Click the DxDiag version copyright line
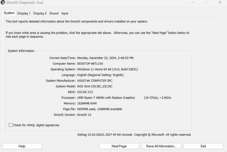Screen dimensions: 227x152 tap(134, 135)
